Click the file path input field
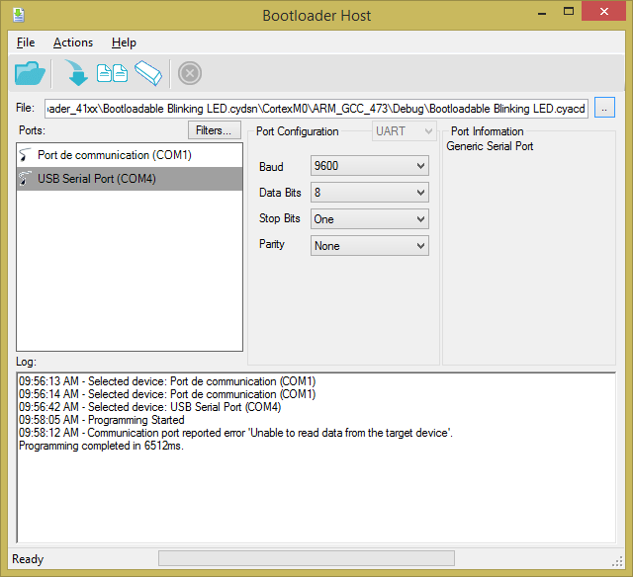The width and height of the screenshot is (633, 577). pos(316,108)
